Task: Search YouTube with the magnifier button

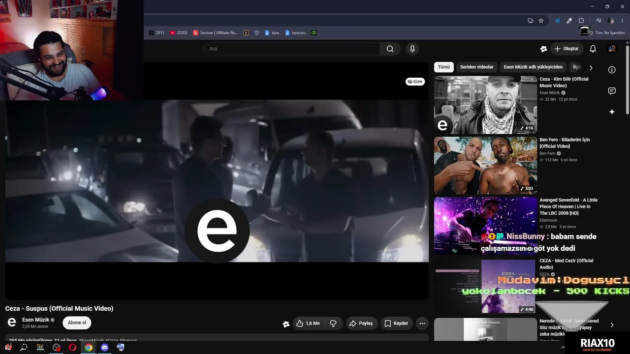Action: point(390,49)
